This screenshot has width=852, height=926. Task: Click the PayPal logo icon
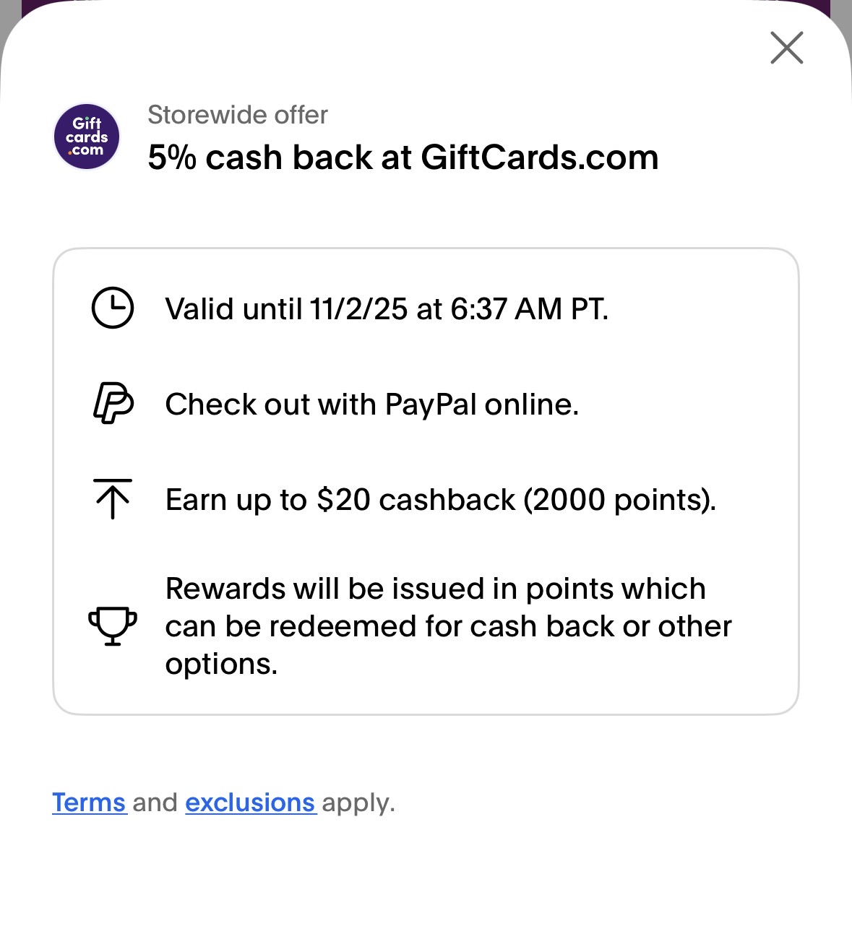(113, 403)
